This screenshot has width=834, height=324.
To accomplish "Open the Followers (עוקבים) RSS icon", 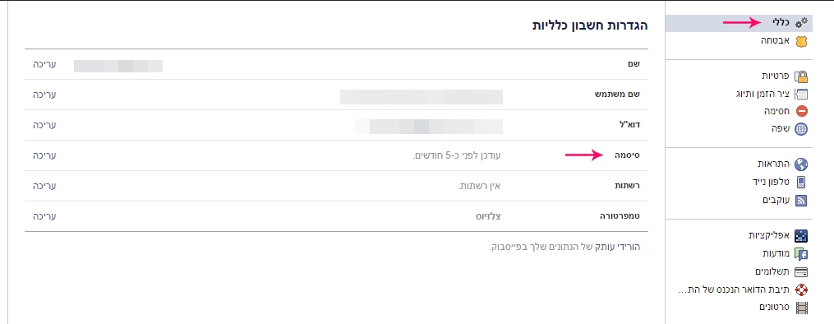I will pos(801,200).
